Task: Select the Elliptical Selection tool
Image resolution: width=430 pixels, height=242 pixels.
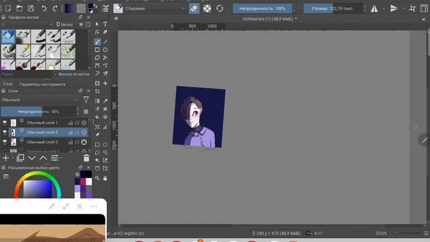Action: (105, 145)
